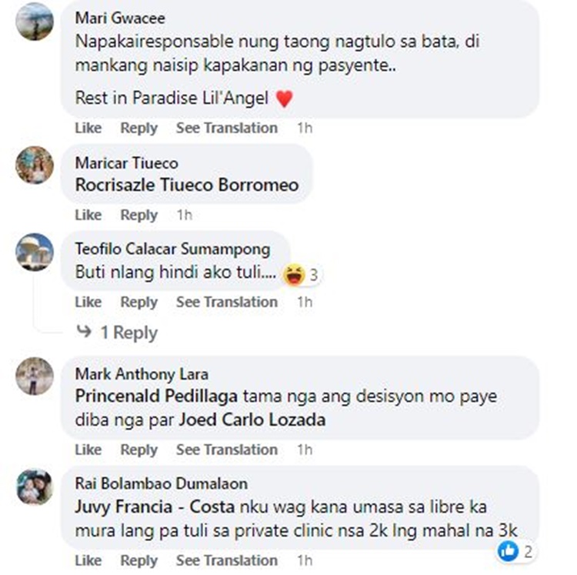
Task: Open Teofilo Calacar Sumampong's avatar
Action: point(35,252)
